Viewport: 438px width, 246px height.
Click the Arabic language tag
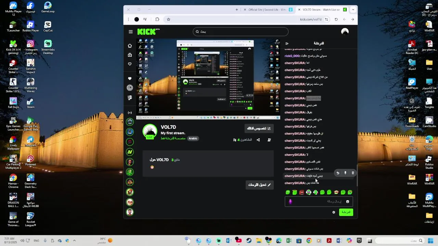[x=193, y=138]
